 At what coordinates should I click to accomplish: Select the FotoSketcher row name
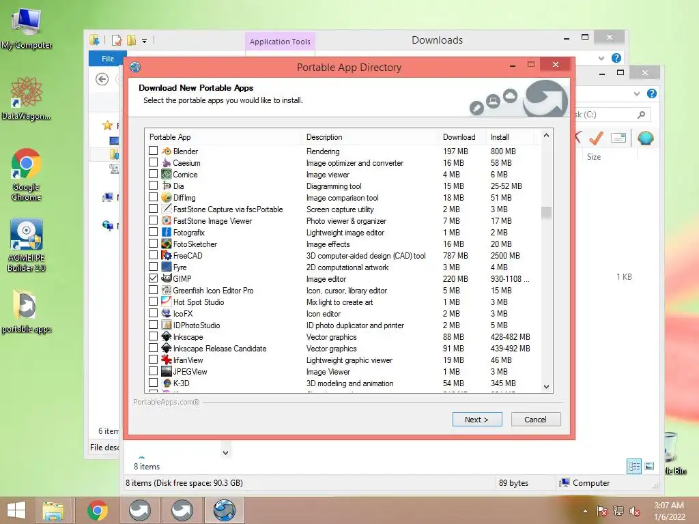pos(195,244)
